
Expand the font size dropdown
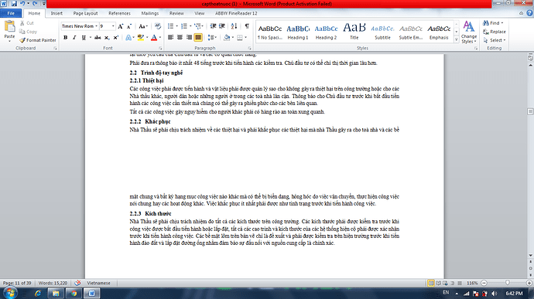113,26
